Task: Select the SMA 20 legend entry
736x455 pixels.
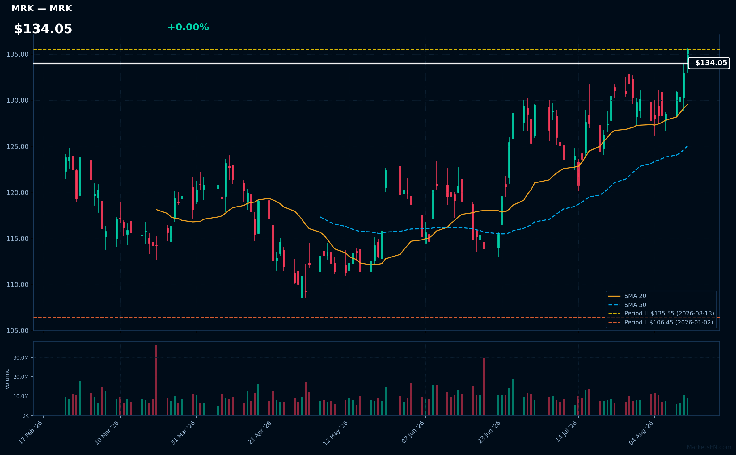Action: tap(627, 296)
